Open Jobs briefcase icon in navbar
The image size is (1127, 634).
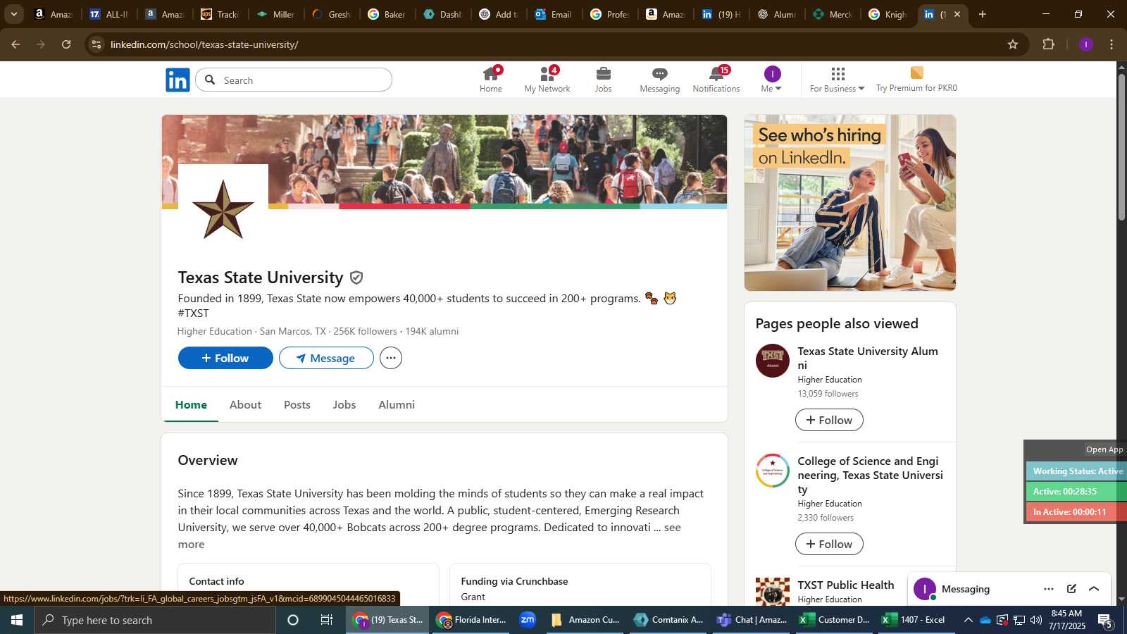tap(603, 80)
